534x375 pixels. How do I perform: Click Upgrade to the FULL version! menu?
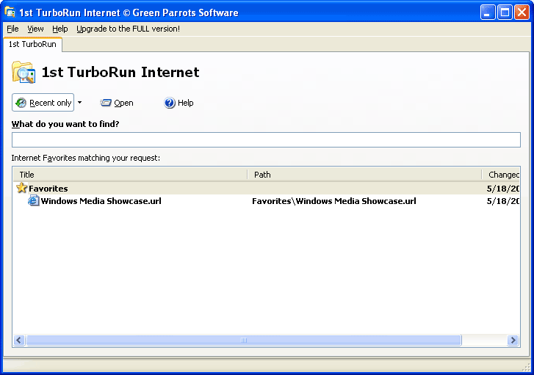[x=128, y=29]
